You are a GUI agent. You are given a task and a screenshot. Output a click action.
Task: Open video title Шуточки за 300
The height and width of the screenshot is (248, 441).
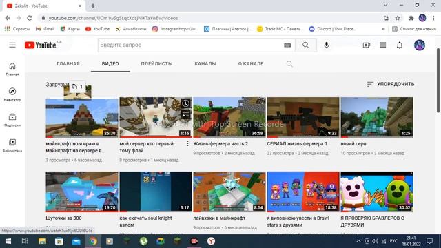[x=63, y=218]
